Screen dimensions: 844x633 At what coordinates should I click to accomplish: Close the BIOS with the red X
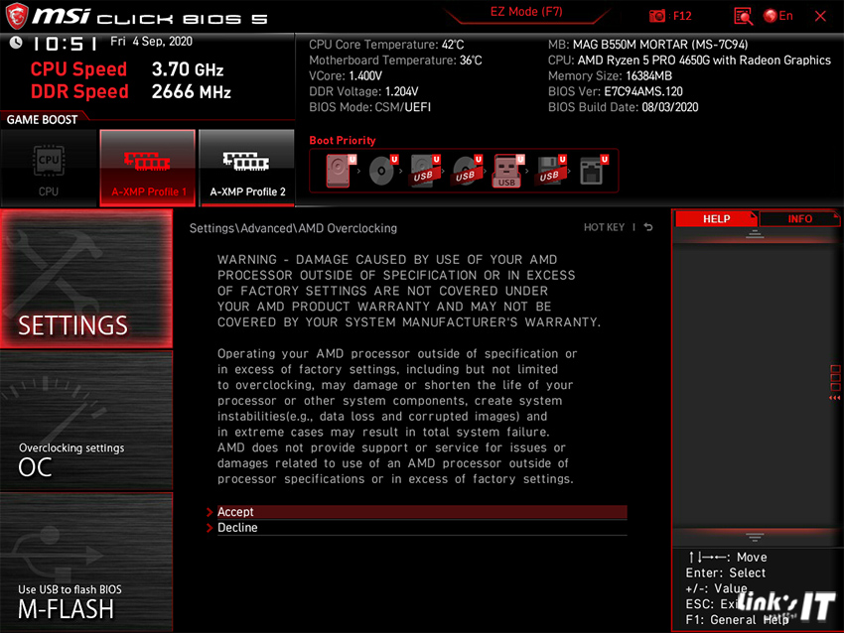point(820,16)
